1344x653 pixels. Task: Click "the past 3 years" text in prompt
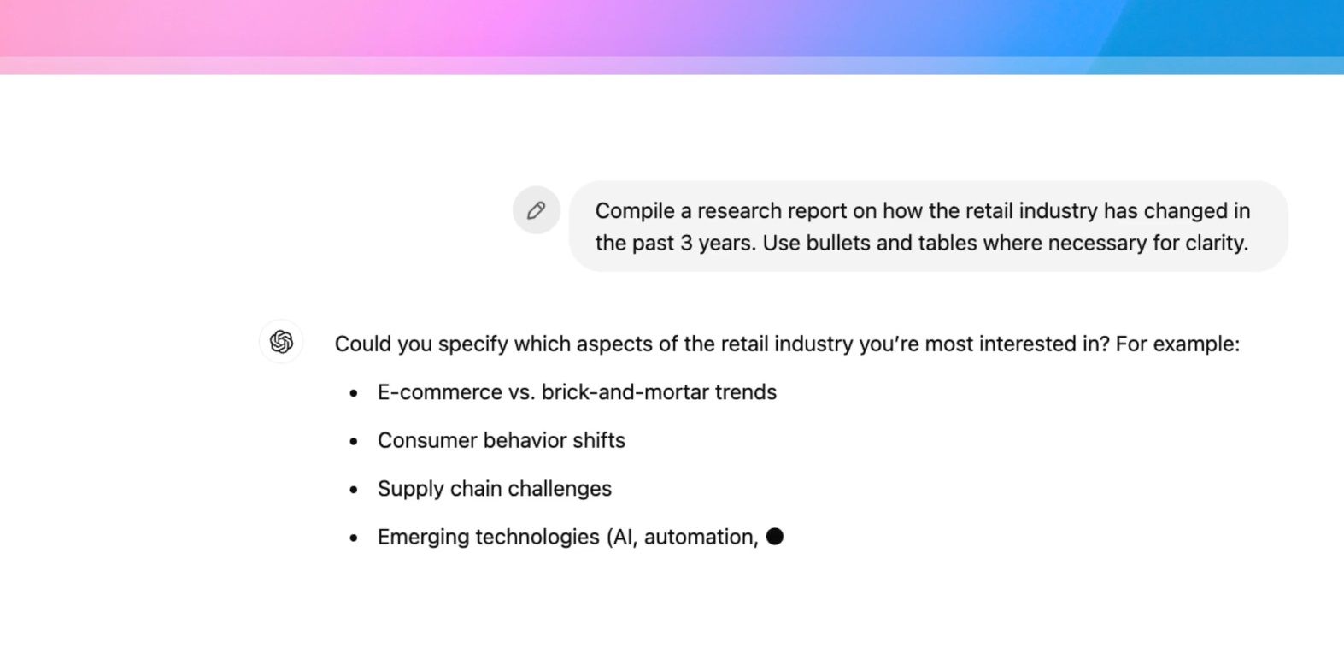pos(675,243)
